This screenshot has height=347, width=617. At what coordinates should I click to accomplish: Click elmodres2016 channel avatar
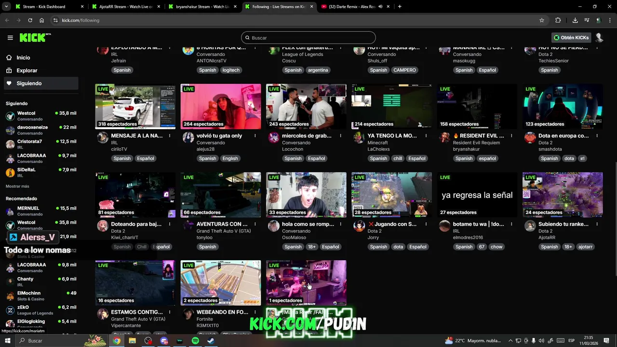(x=444, y=226)
